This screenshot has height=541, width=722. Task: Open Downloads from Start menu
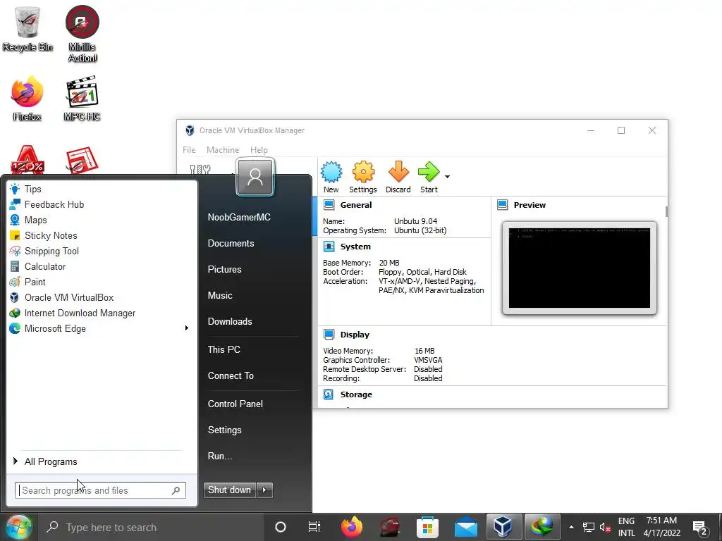point(230,321)
